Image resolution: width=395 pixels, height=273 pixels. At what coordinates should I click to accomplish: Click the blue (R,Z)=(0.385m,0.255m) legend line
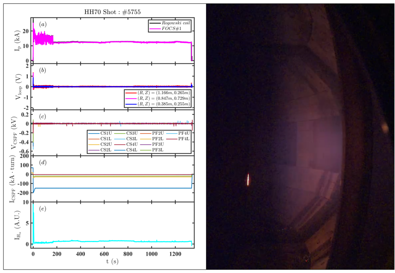131,104
